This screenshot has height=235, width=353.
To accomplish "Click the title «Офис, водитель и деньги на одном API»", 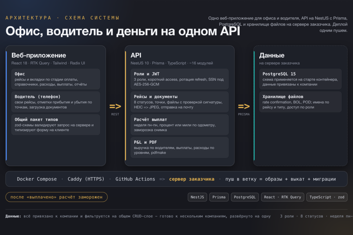I will (123, 31).
